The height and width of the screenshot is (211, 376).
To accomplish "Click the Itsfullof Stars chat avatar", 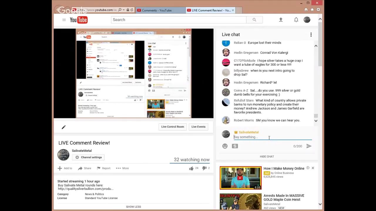I will pyautogui.click(x=226, y=102).
